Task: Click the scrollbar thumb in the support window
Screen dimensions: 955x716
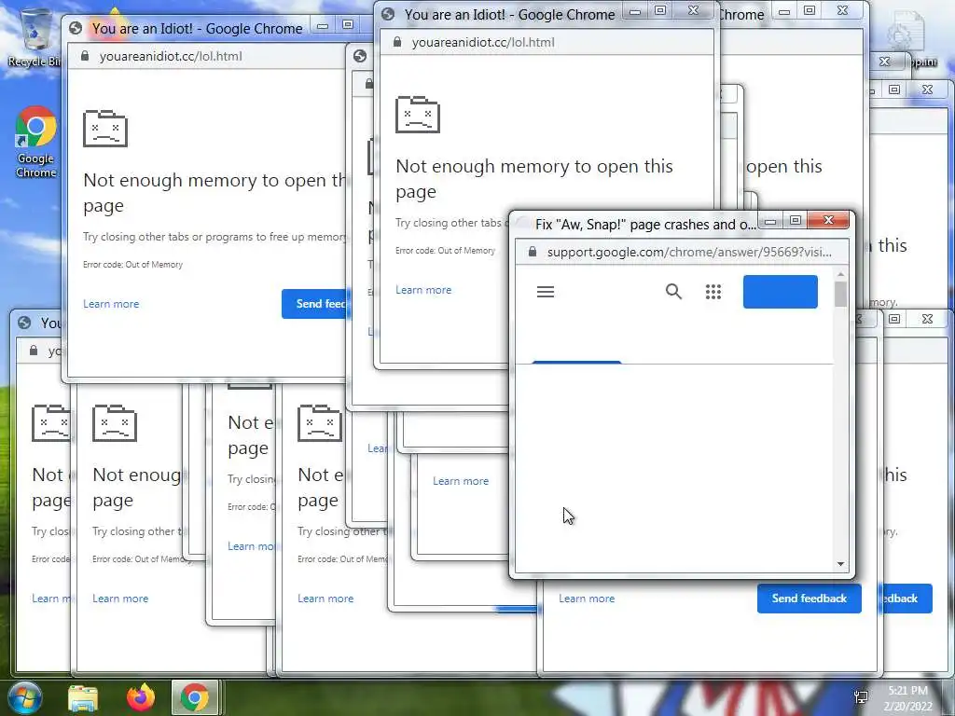Action: tap(840, 294)
